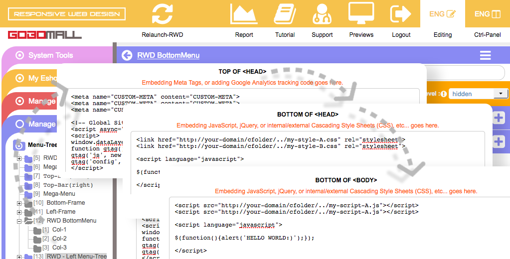Click the Logout label
The image size is (510, 259).
click(401, 35)
